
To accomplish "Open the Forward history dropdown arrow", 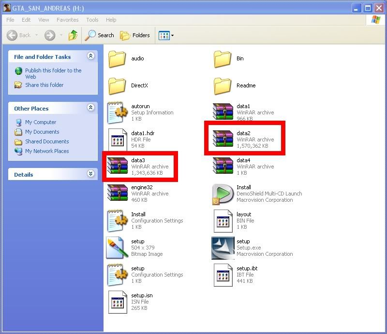I will [x=61, y=35].
